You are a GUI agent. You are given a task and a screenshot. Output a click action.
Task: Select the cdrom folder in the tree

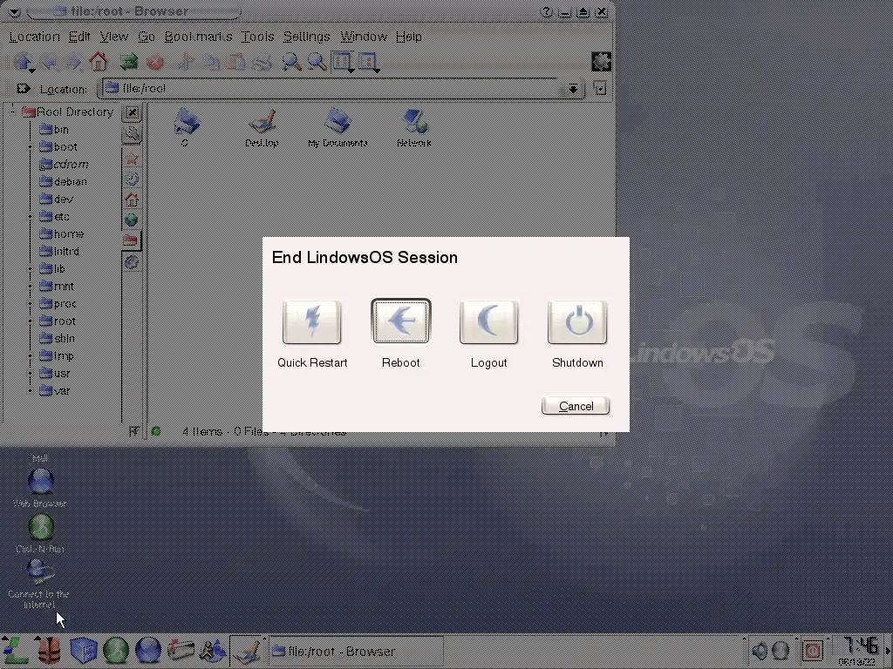[x=64, y=165]
